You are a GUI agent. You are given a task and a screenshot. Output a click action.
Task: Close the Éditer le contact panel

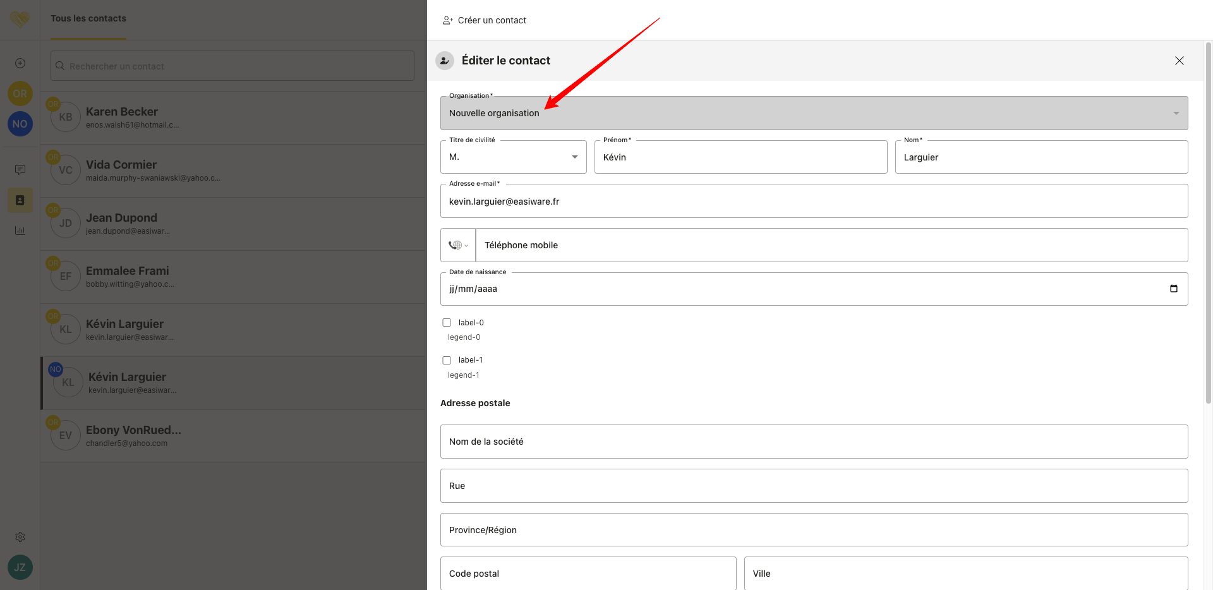(x=1179, y=61)
